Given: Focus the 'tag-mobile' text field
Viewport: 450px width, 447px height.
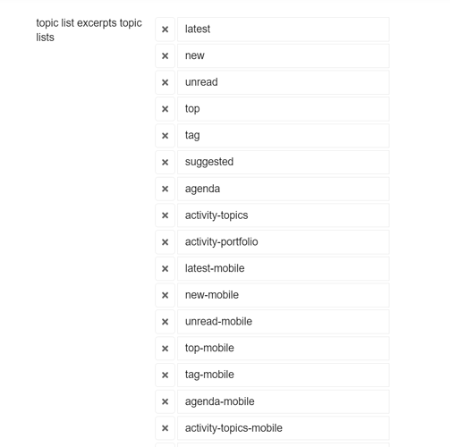Looking at the screenshot, I should click(284, 375).
